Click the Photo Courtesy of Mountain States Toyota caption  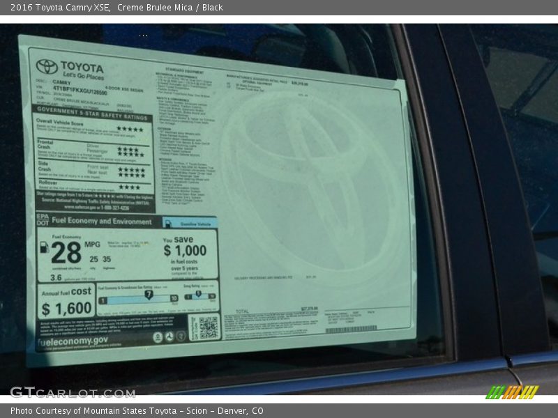[x=137, y=411]
